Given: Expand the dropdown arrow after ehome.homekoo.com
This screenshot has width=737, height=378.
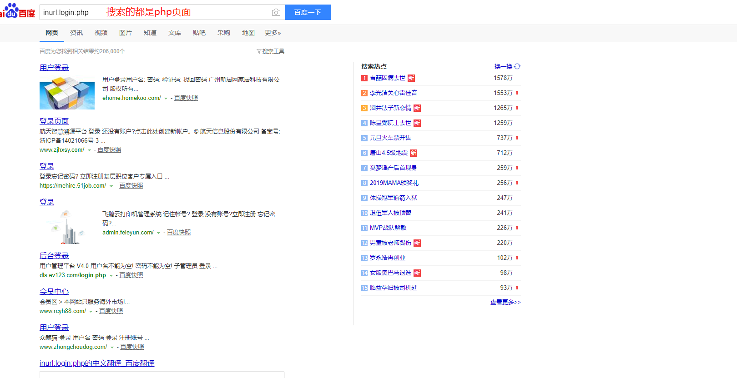Looking at the screenshot, I should [166, 99].
